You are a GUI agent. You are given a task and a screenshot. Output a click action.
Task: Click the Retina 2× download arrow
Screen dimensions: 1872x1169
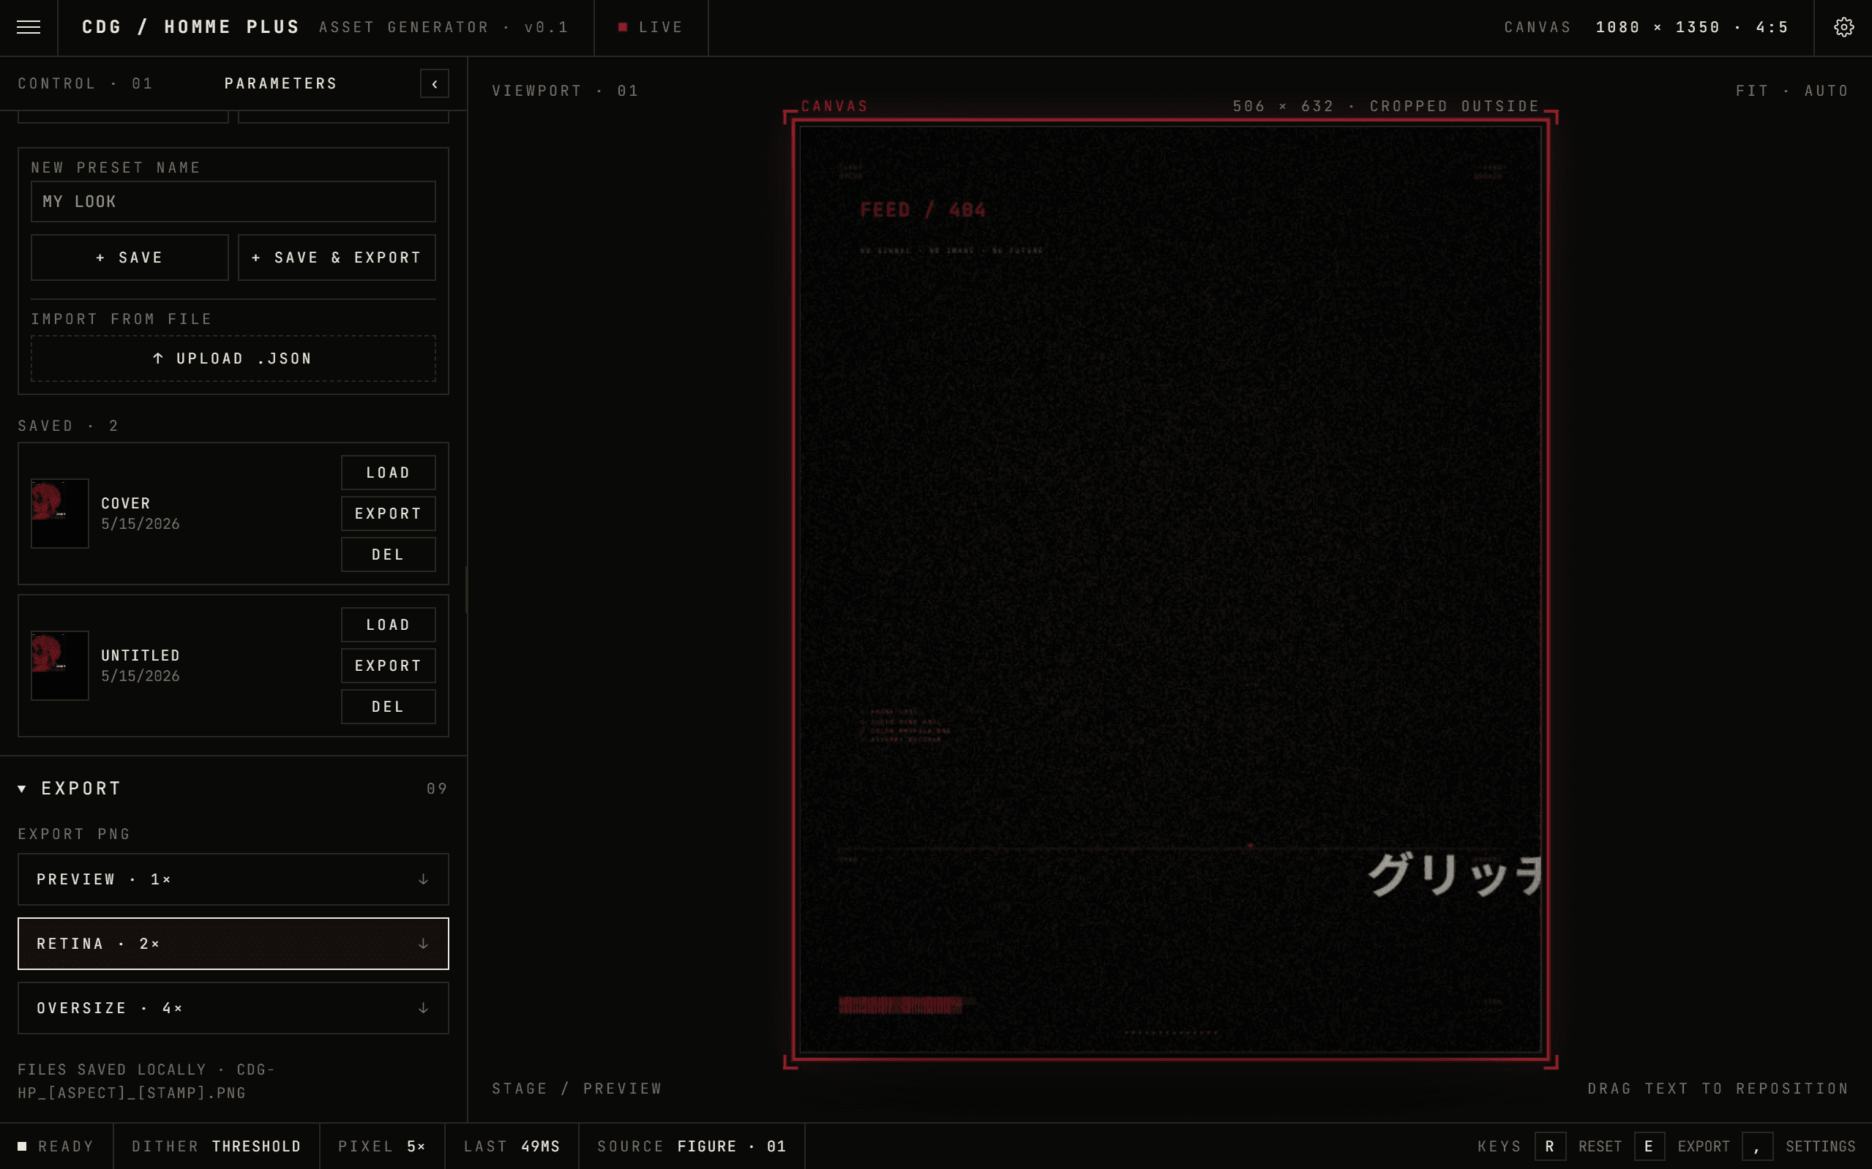pyautogui.click(x=423, y=943)
